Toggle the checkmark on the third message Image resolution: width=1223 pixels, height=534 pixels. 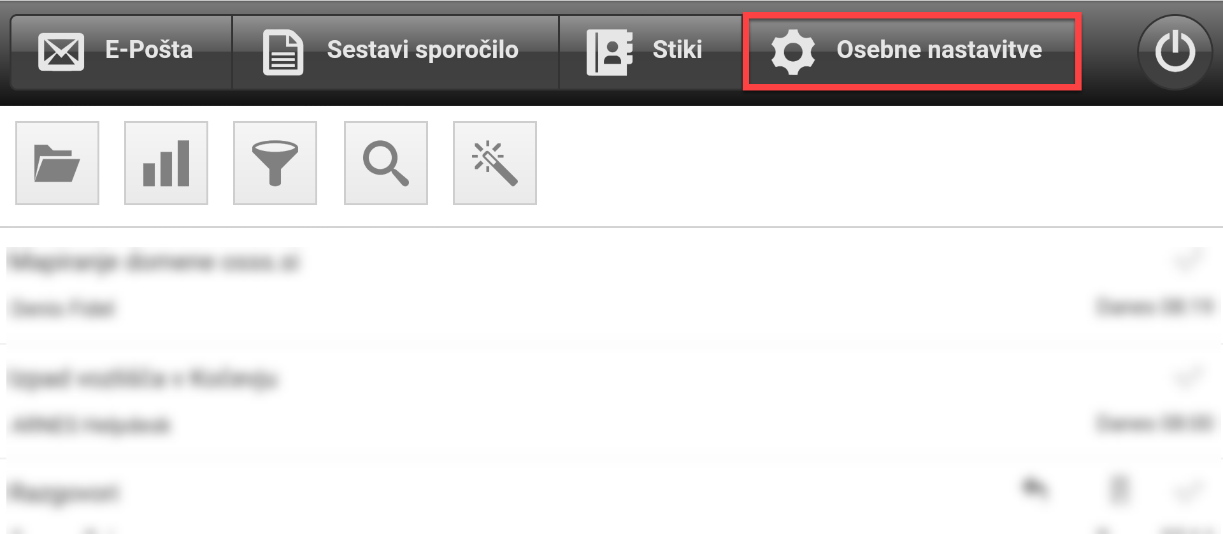click(x=1188, y=491)
